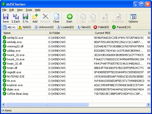The height and width of the screenshot is (114, 152).
Task: Add files with the Add icon
Action: coord(35,17)
